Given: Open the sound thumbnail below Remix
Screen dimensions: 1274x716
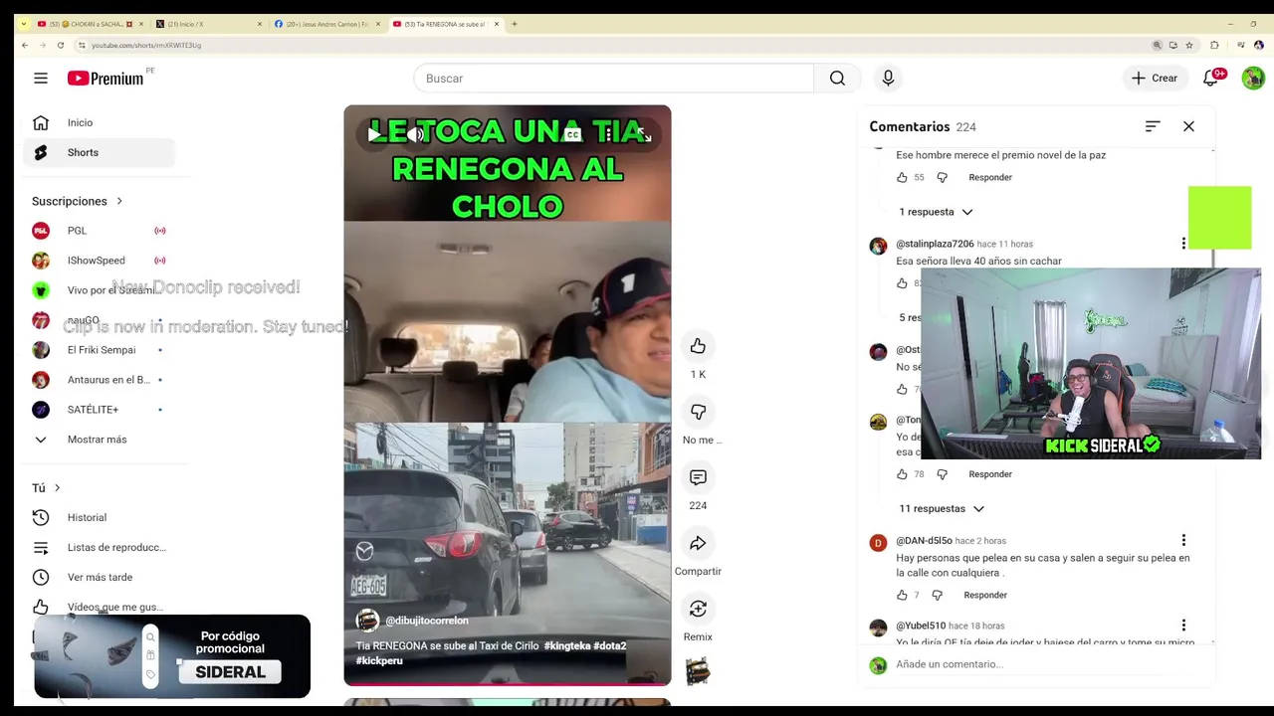Looking at the screenshot, I should [x=698, y=672].
